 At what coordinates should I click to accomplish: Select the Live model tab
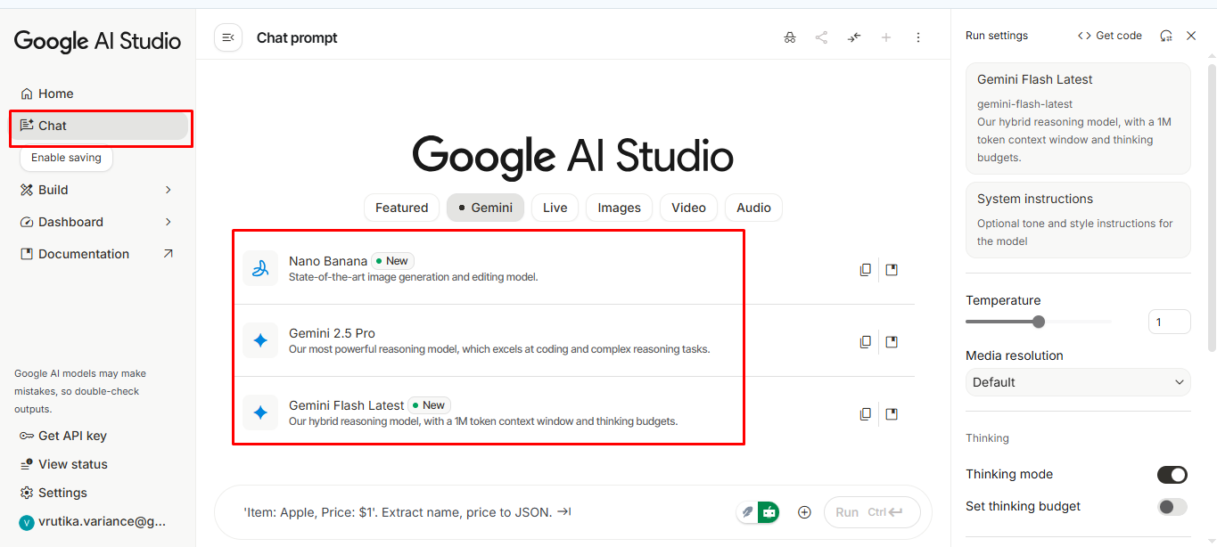555,208
